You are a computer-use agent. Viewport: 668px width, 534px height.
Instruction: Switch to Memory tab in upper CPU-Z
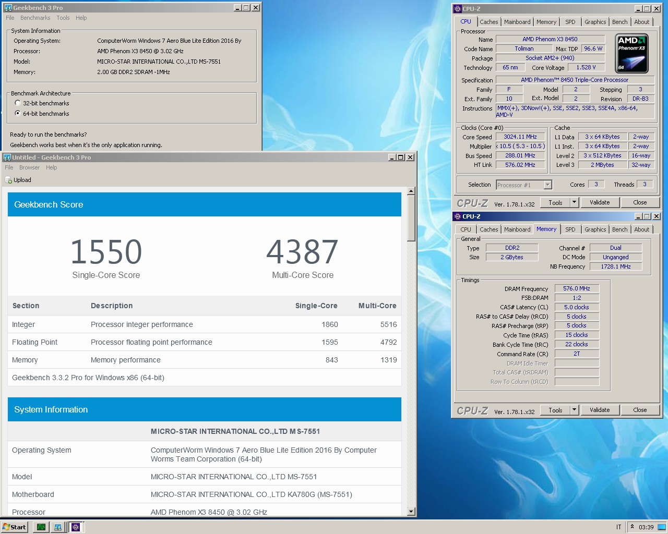pyautogui.click(x=546, y=22)
